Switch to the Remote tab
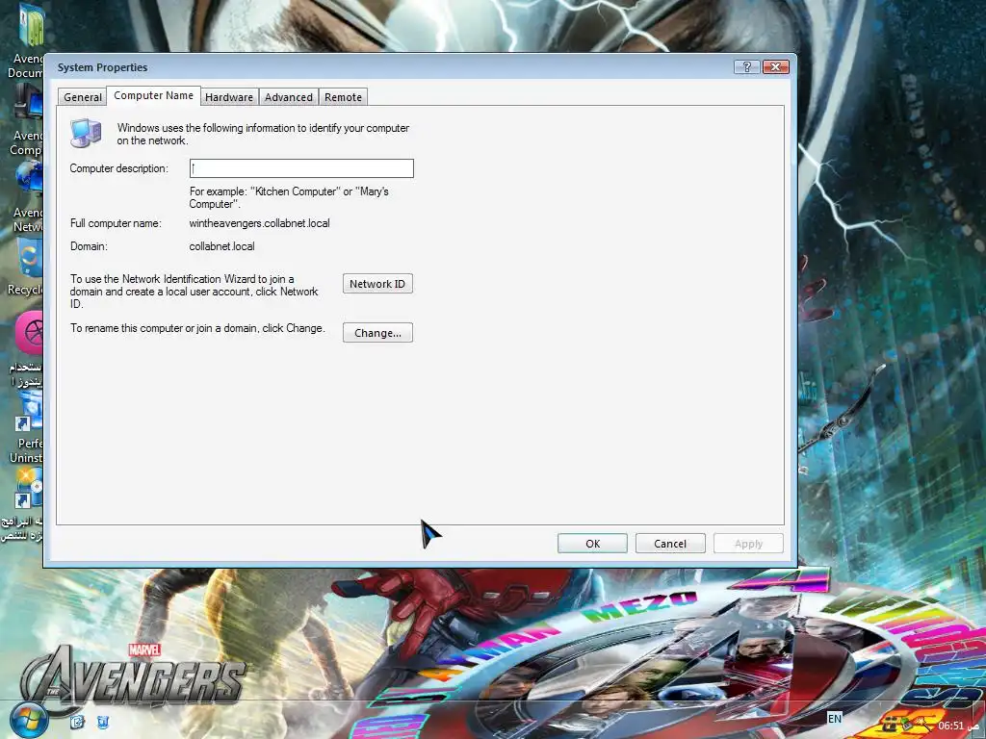The image size is (986, 739). click(344, 97)
